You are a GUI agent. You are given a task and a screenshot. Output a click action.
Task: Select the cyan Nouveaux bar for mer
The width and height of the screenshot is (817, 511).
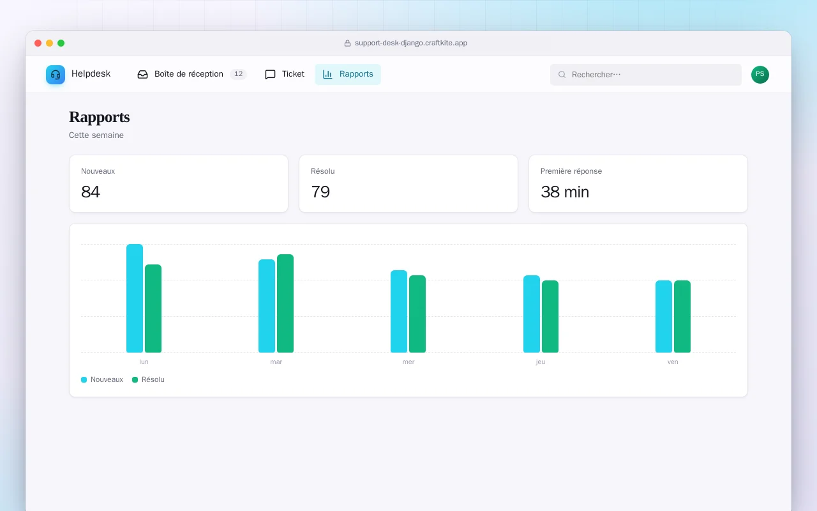(x=399, y=311)
